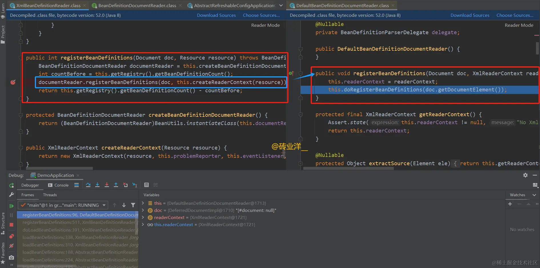Toggle Mute Breakpoints

[11, 246]
